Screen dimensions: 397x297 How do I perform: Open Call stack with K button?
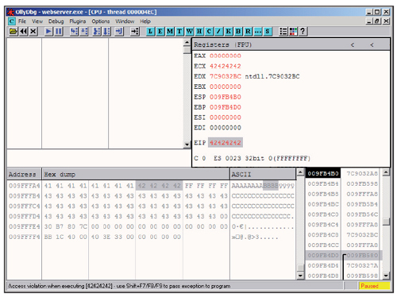pyautogui.click(x=229, y=32)
